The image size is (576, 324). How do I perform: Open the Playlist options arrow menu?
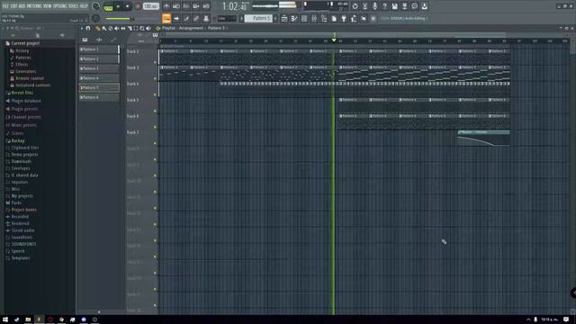[82, 28]
